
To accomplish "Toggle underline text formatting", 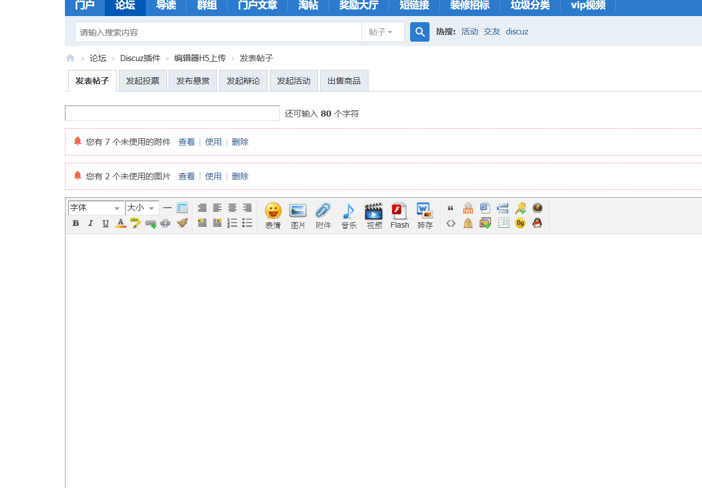I will (105, 223).
